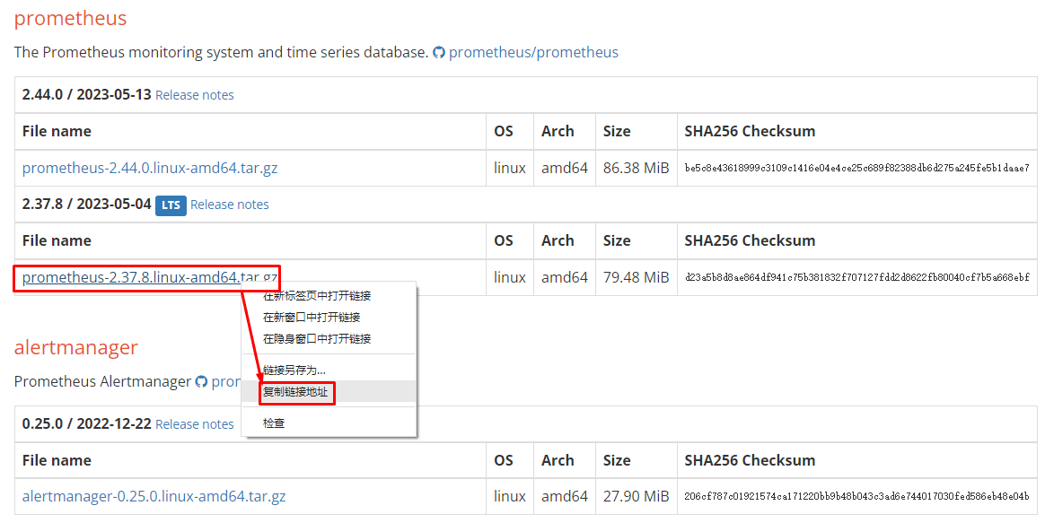This screenshot has width=1045, height=523.
Task: Click the SHA256 checksum starting with d23a5b8d
Action: [857, 277]
